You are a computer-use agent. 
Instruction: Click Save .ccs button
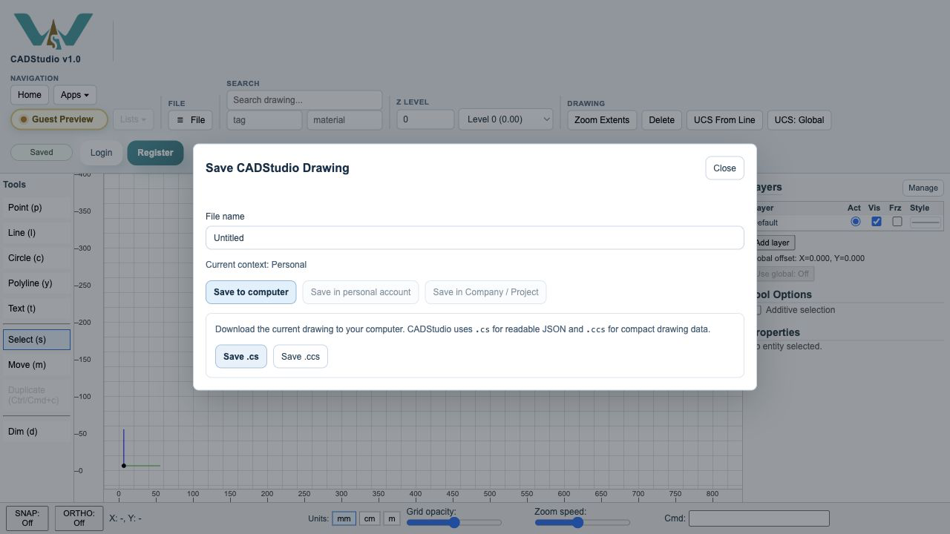pyautogui.click(x=301, y=357)
